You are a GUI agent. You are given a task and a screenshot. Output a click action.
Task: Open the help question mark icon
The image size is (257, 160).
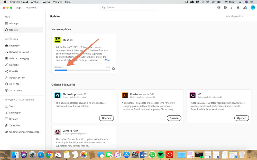point(225,7)
